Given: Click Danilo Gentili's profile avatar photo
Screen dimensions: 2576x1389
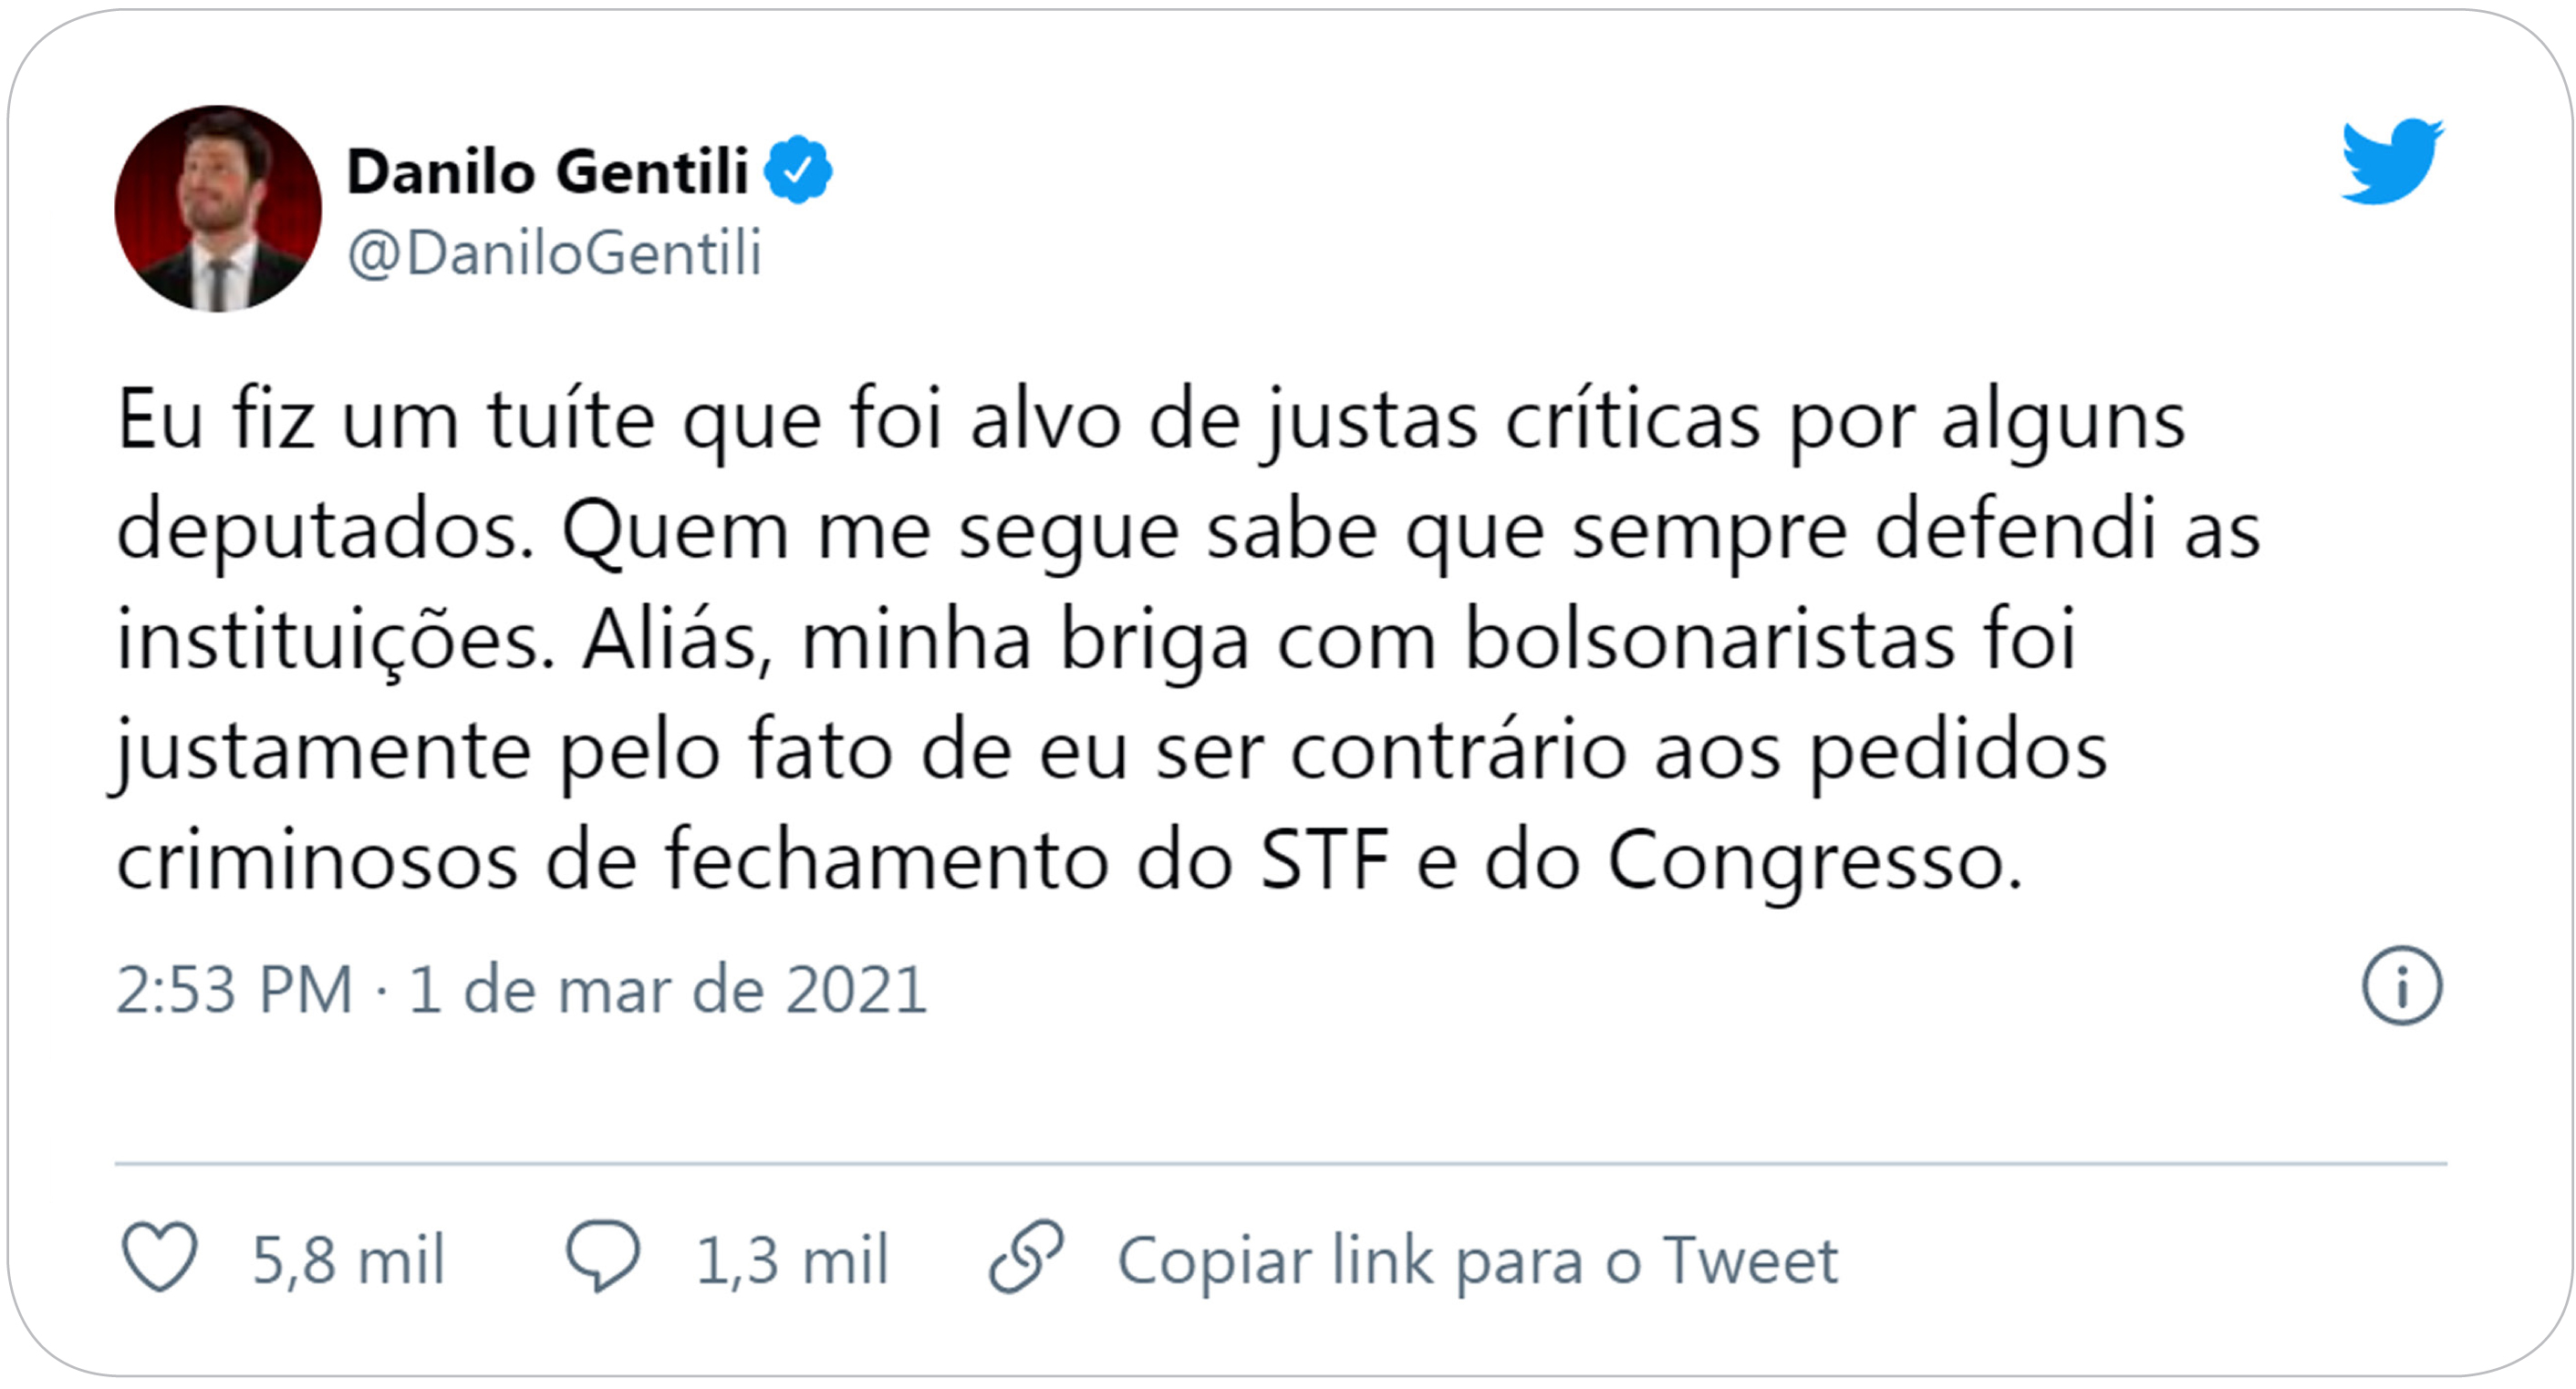Looking at the screenshot, I should click(218, 209).
